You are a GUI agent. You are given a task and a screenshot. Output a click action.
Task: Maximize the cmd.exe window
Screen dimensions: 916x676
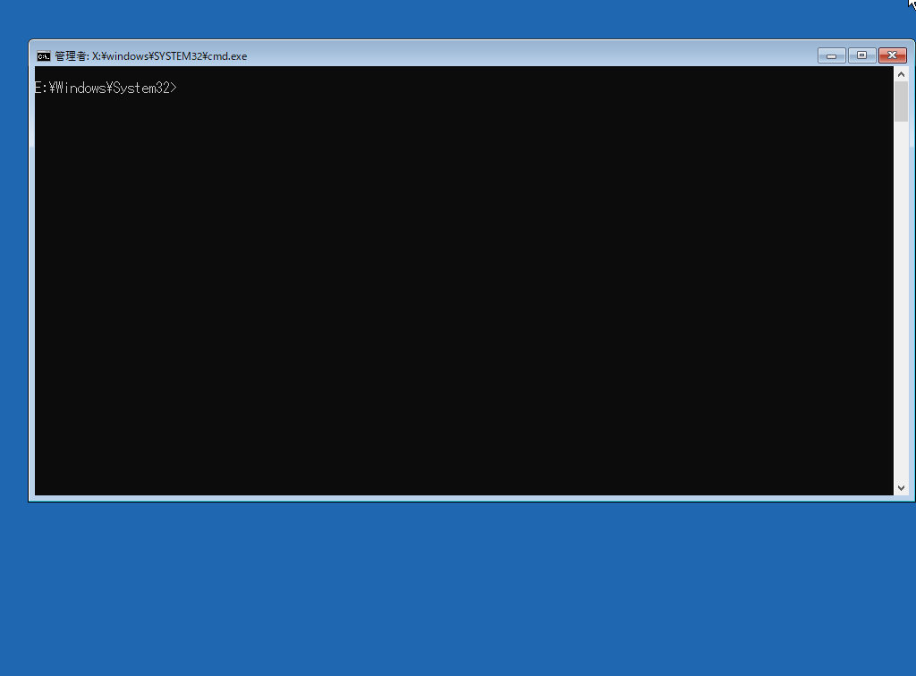pyautogui.click(x=861, y=55)
